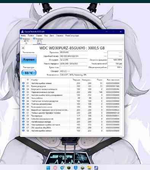The image size is (150, 170).
Task: Select the 33 °C Disk 1 tab
Action: [x=39, y=41]
